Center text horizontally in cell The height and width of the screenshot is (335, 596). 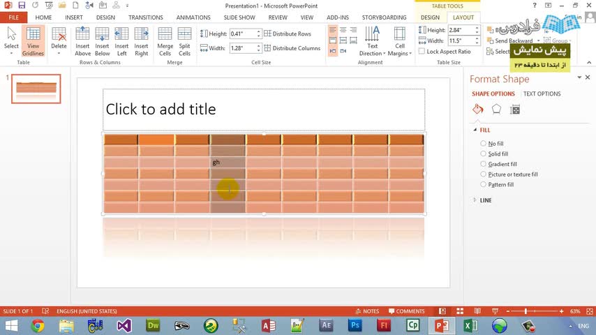click(343, 29)
